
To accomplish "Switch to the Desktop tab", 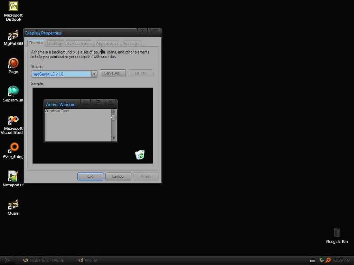I will pos(55,43).
